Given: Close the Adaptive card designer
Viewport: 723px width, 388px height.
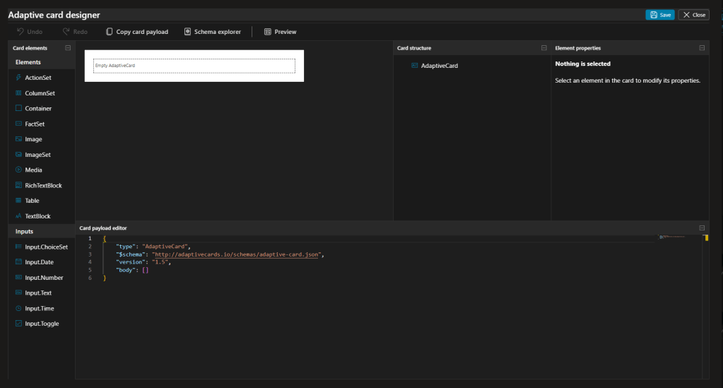Looking at the screenshot, I should tap(693, 15).
